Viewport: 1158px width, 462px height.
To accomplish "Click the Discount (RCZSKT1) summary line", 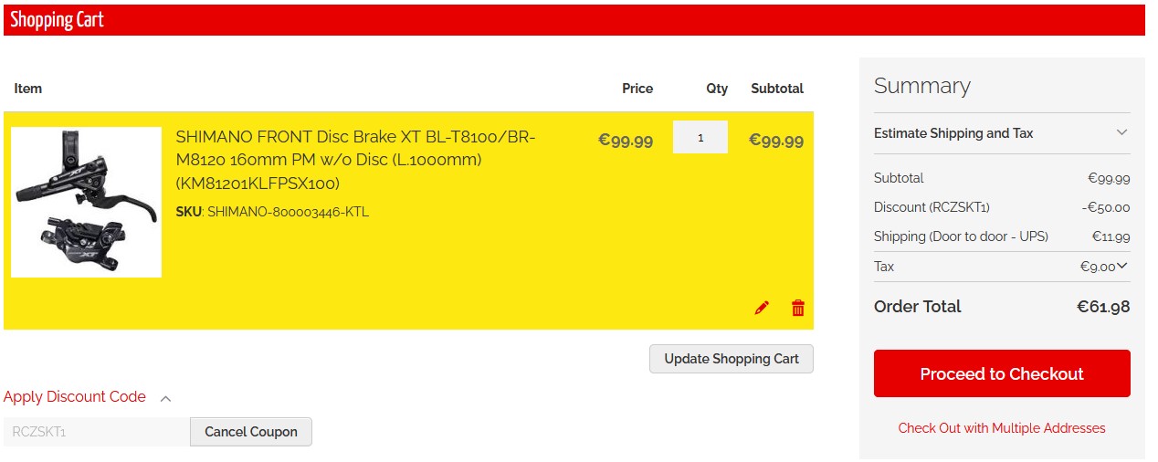I will click(932, 207).
